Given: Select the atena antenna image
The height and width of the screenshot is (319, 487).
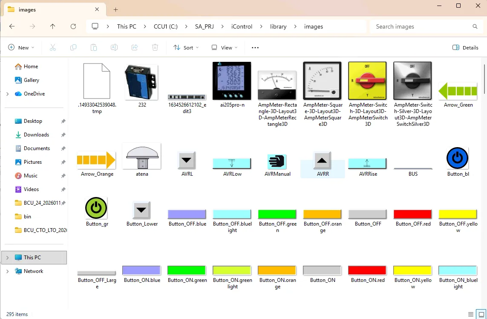Looking at the screenshot, I should click(142, 160).
